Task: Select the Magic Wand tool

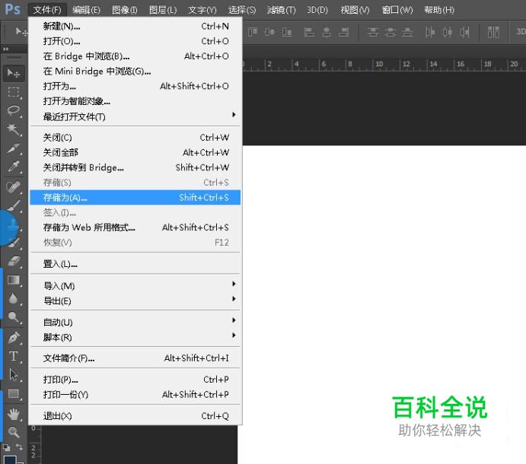Action: 14,129
